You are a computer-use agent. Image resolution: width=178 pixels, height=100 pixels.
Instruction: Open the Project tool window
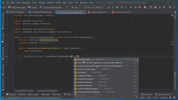[3, 37]
